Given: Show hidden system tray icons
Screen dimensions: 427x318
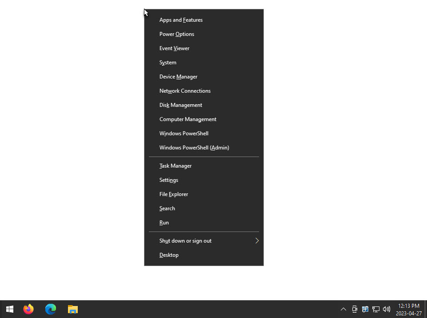Looking at the screenshot, I should (x=343, y=309).
